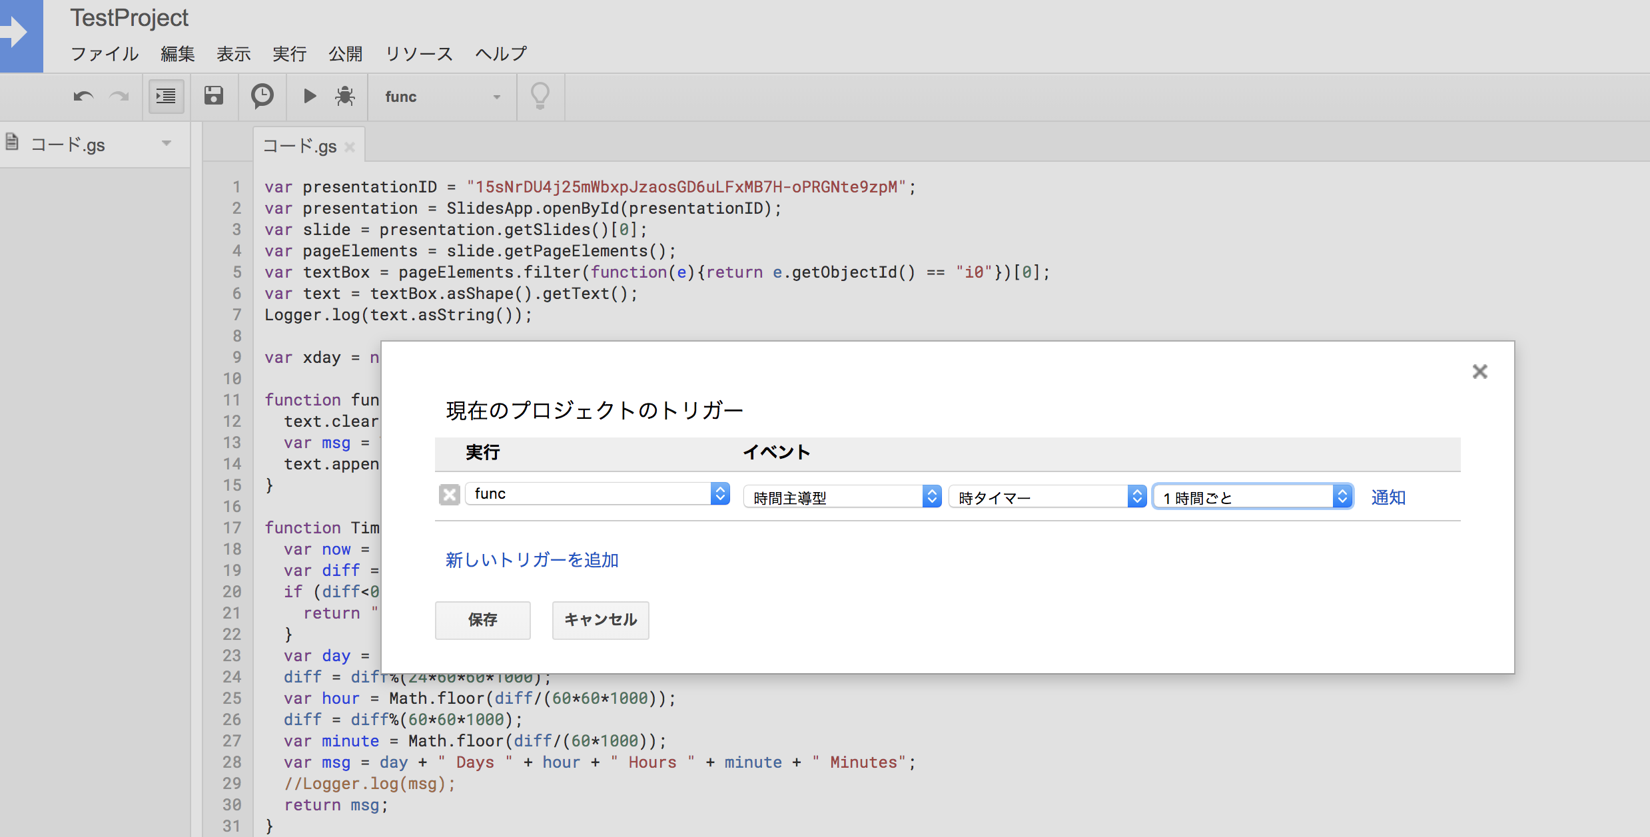1650x837 pixels.
Task: Debug the function with the bug icon
Action: coord(345,97)
